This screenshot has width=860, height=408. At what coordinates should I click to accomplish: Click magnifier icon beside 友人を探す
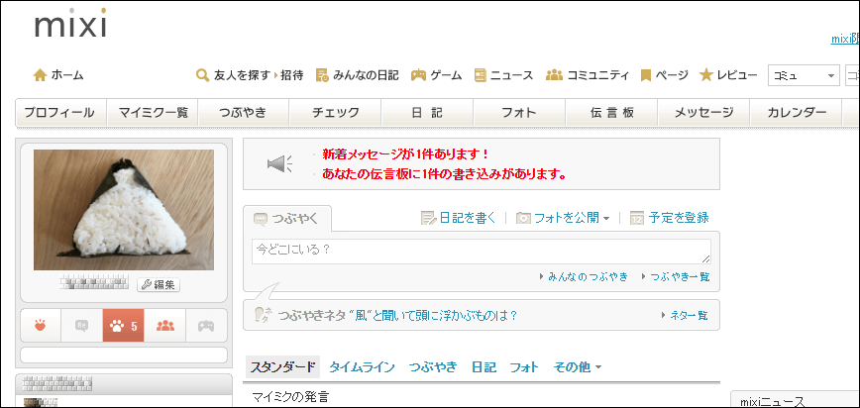[x=202, y=75]
